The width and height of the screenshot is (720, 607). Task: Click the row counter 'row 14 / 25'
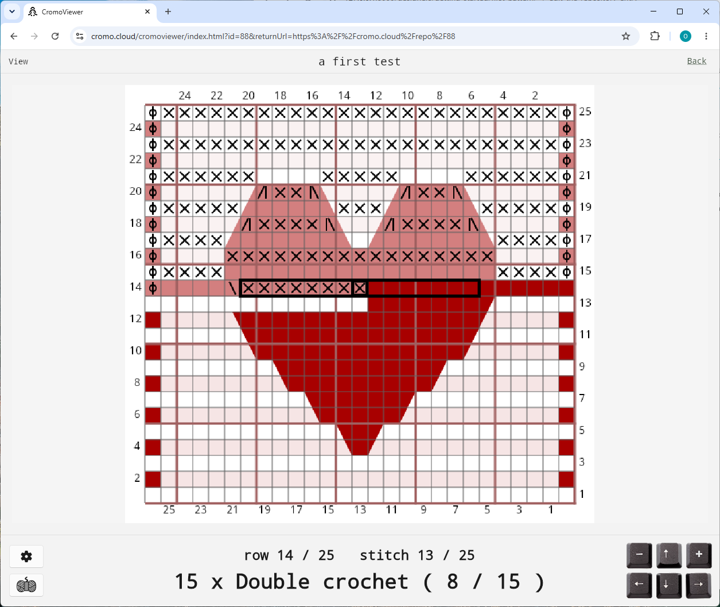289,555
